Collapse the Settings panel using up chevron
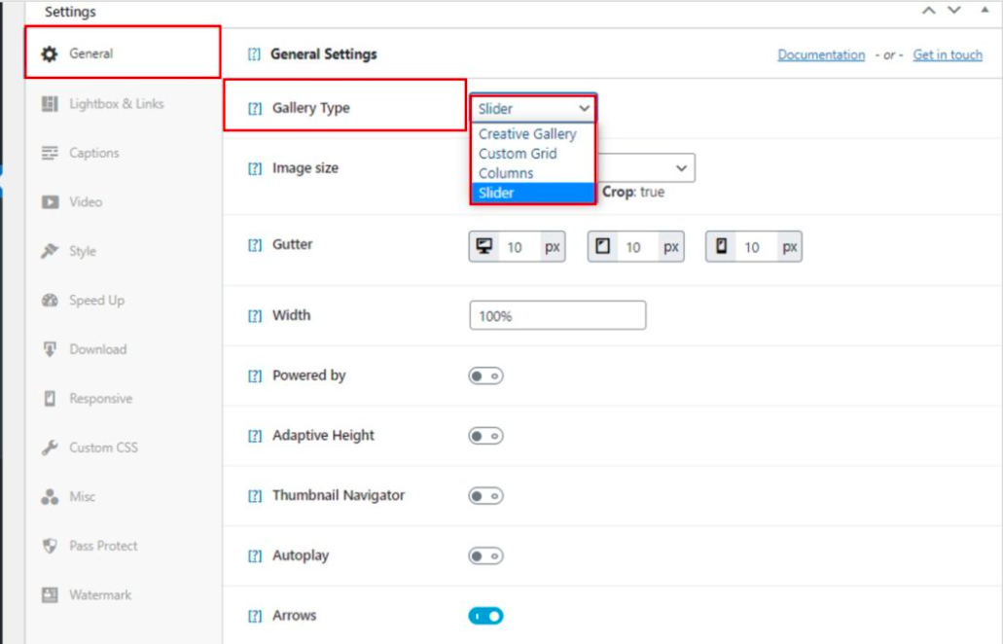This screenshot has width=1003, height=644. pyautogui.click(x=929, y=11)
